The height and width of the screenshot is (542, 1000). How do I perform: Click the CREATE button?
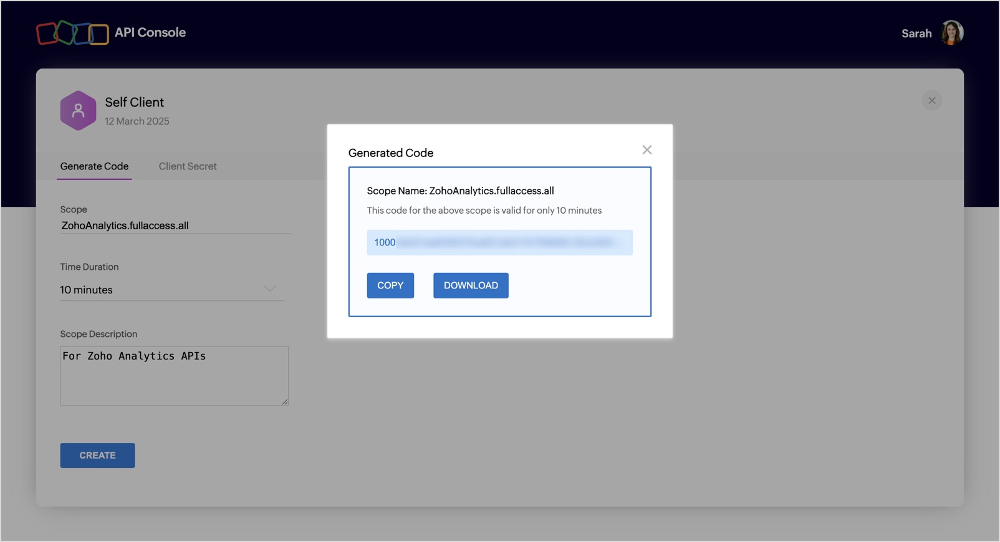[x=97, y=455]
